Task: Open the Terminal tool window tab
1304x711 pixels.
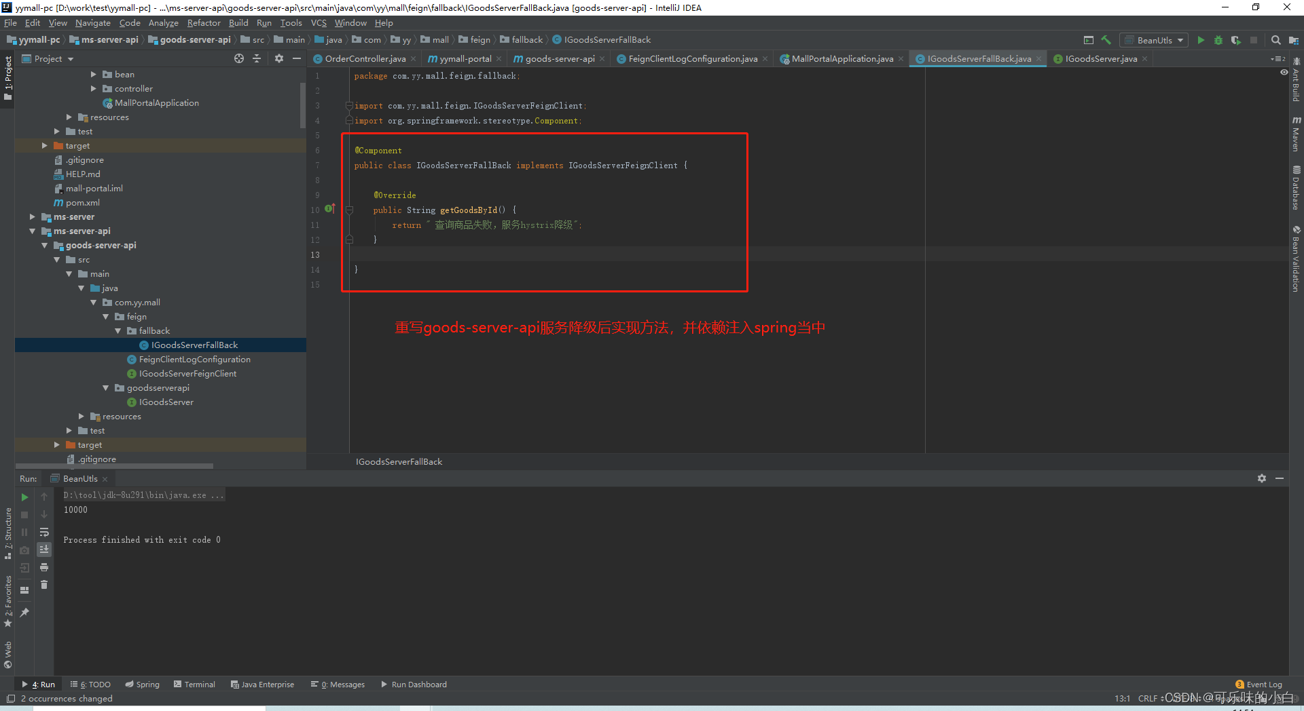Action: tap(194, 684)
